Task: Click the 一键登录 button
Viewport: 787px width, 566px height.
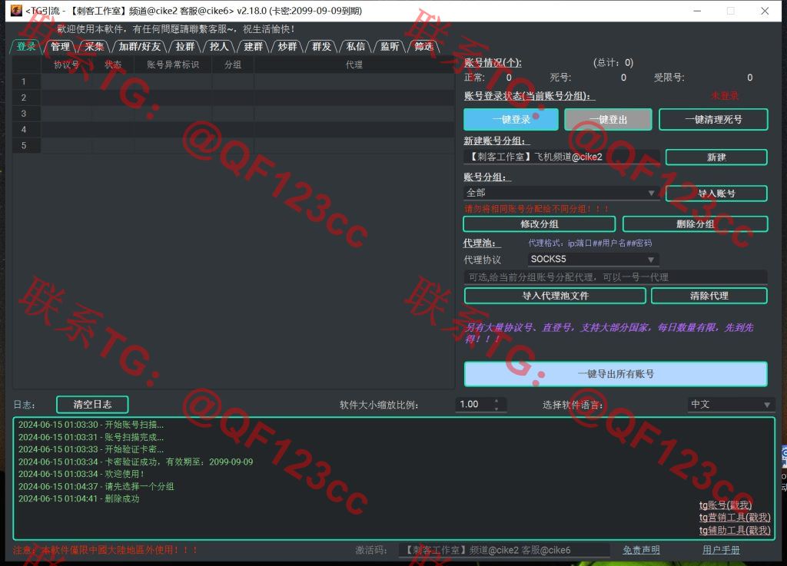Action: (x=511, y=119)
